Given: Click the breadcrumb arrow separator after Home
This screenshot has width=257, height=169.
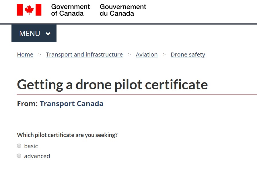Looking at the screenshot, I should [x=40, y=55].
